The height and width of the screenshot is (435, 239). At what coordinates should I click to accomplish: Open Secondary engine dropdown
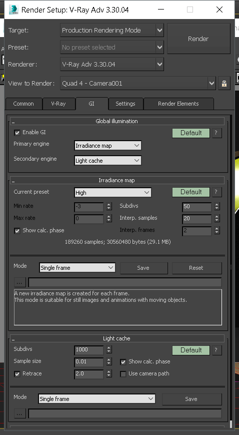pos(107,161)
